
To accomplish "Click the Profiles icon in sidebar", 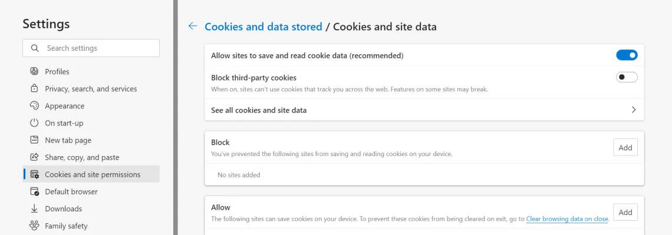I will [34, 71].
